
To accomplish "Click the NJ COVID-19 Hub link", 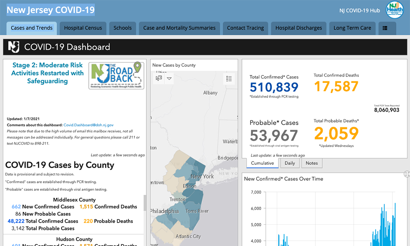I will pyautogui.click(x=360, y=11).
